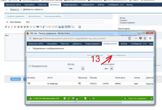Align text right in the editor toolbar

[x=25, y=27]
